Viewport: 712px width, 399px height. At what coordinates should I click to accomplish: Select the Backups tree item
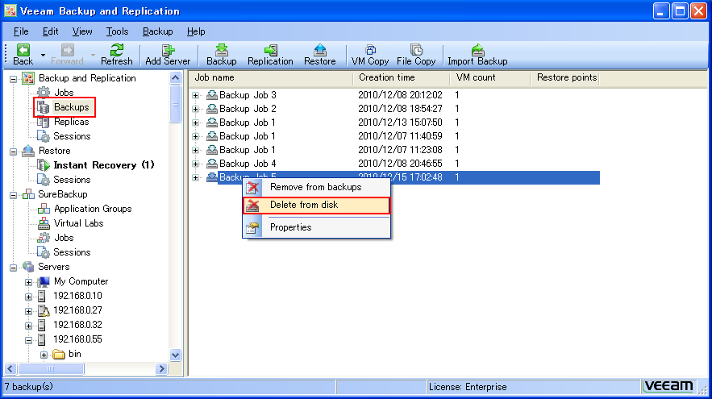click(x=71, y=107)
